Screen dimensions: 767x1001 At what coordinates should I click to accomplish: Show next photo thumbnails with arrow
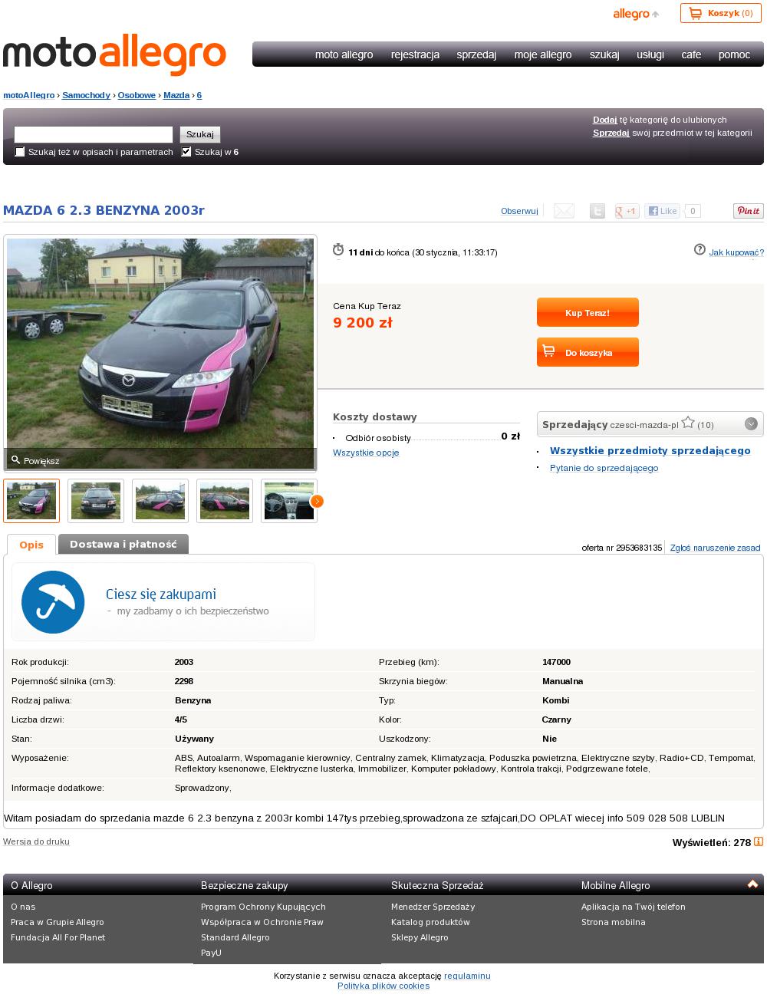[x=317, y=501]
